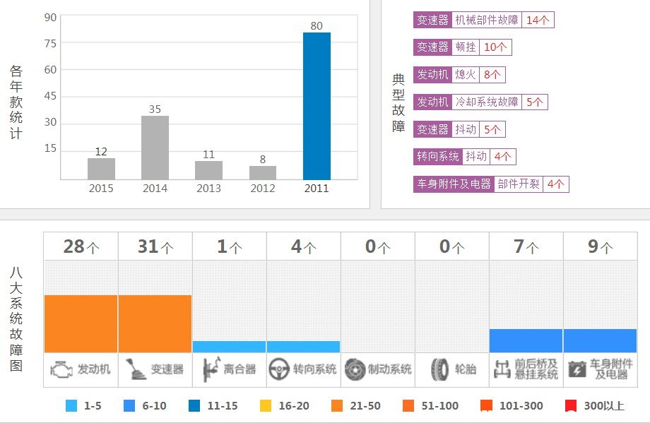Open the 变速器 顿挫 10个 fault tag

point(462,47)
